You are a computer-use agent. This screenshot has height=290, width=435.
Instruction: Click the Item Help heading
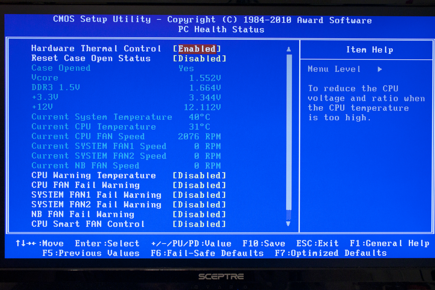369,50
